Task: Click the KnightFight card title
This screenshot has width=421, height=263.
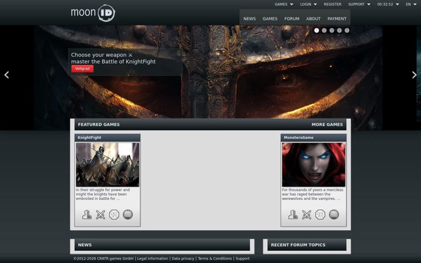Action: (x=89, y=137)
